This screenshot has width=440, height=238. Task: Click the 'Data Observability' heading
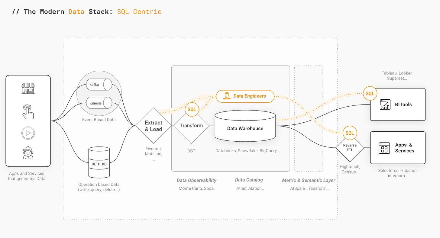point(197,180)
